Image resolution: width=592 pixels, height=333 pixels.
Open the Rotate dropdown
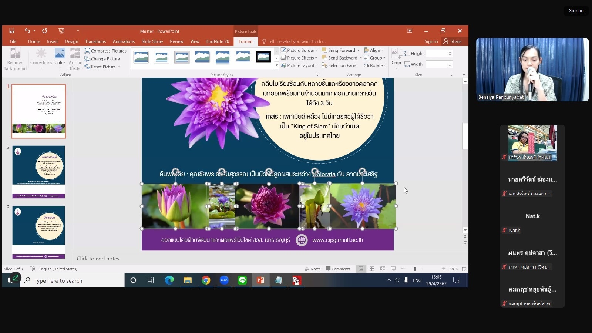pos(375,65)
